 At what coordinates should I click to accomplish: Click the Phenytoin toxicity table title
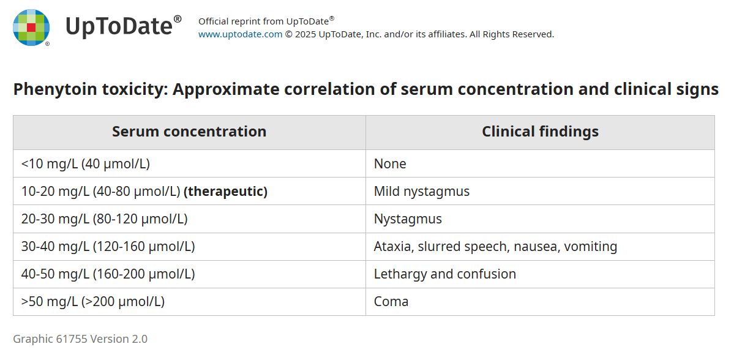click(x=365, y=89)
